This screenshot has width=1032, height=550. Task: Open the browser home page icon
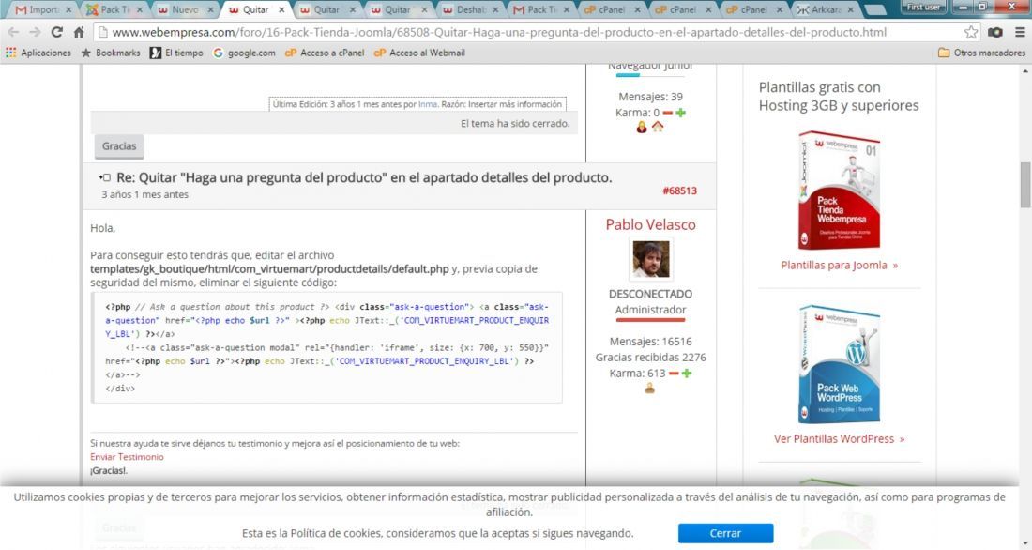point(79,32)
